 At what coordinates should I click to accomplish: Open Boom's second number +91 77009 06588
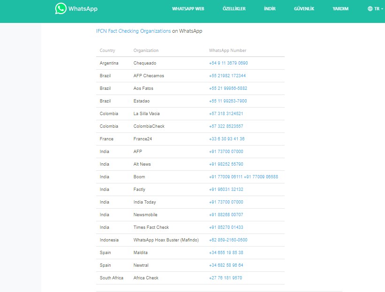[261, 177]
